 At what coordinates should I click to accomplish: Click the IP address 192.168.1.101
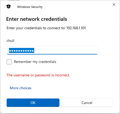click(76, 28)
